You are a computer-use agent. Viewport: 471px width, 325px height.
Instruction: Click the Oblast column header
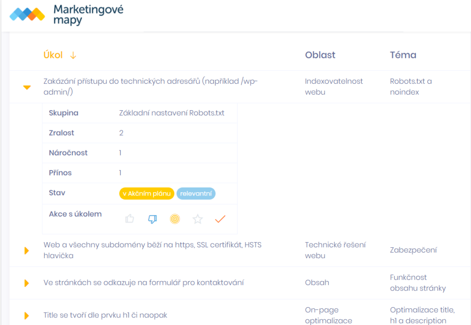click(x=320, y=55)
